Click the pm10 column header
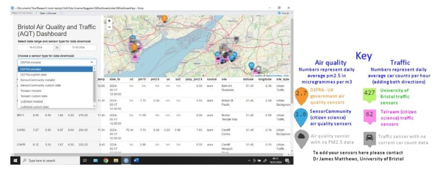The width and height of the screenshot is (442, 170). point(142,80)
